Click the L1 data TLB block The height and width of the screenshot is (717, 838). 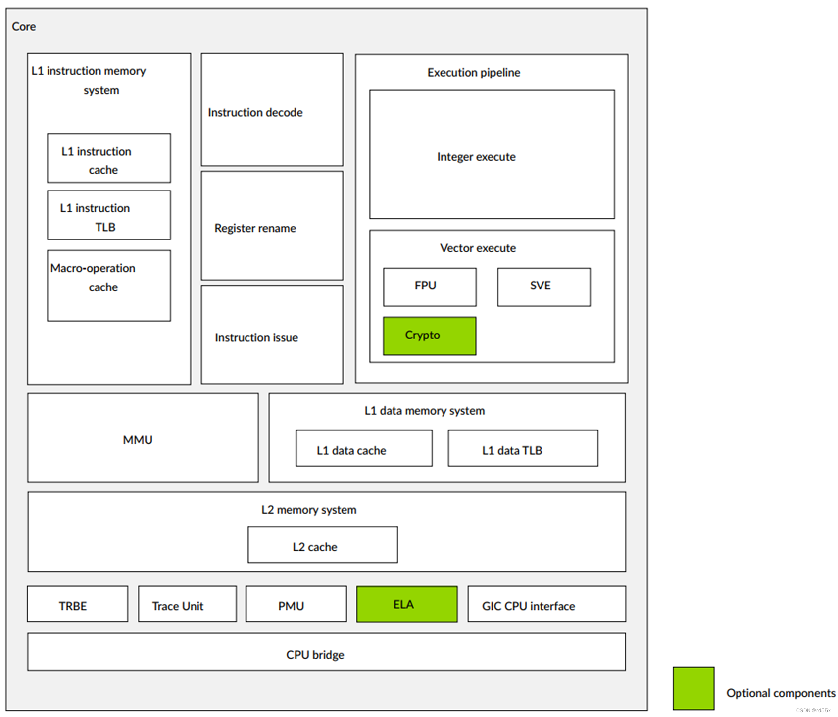pyautogui.click(x=522, y=449)
